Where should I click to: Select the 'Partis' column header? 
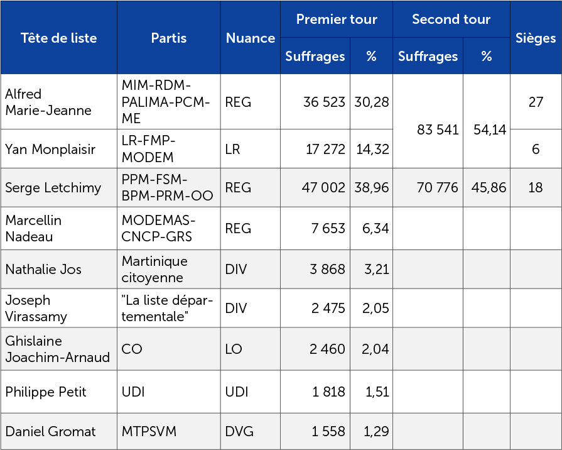(x=168, y=38)
